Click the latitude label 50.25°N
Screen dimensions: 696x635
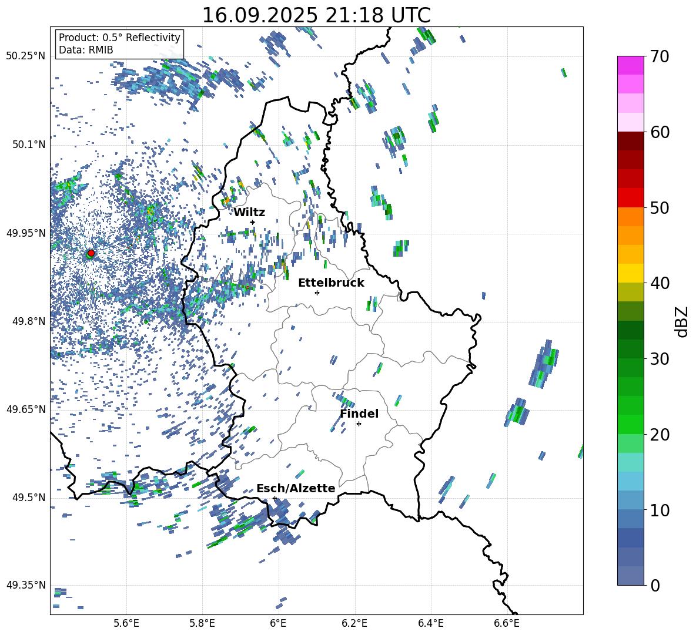(x=26, y=56)
